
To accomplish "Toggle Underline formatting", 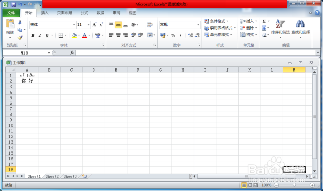I will coord(47,35).
